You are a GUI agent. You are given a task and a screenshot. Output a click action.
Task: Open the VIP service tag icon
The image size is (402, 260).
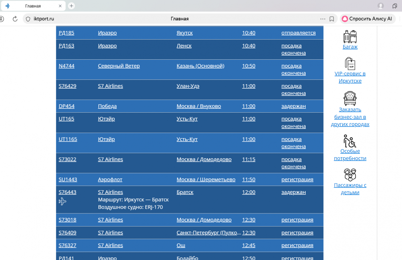pos(350,63)
